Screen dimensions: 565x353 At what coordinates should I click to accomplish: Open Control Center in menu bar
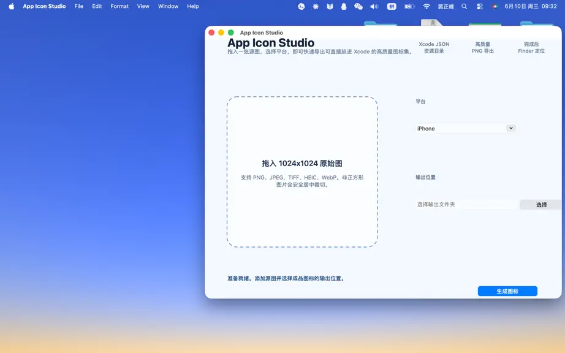pyautogui.click(x=480, y=6)
